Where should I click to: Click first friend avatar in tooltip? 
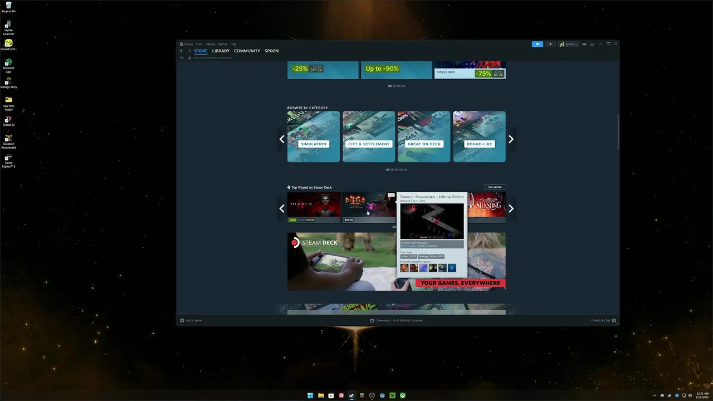(404, 268)
